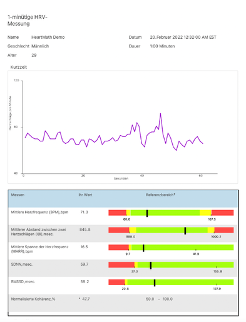
Task: Click the "Referenzbereich" column header
Action: (160, 195)
